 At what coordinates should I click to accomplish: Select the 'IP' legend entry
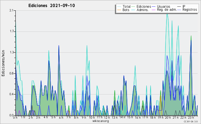[x=184, y=6]
